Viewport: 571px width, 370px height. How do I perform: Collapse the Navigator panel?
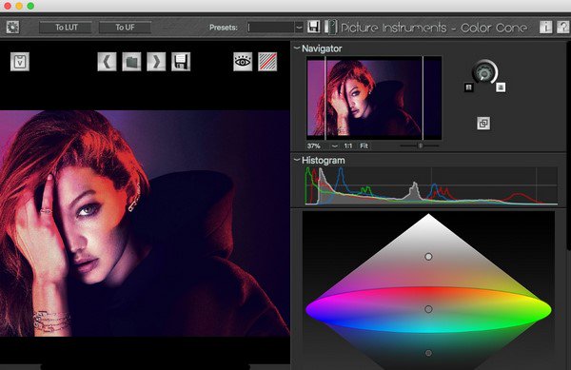click(297, 48)
